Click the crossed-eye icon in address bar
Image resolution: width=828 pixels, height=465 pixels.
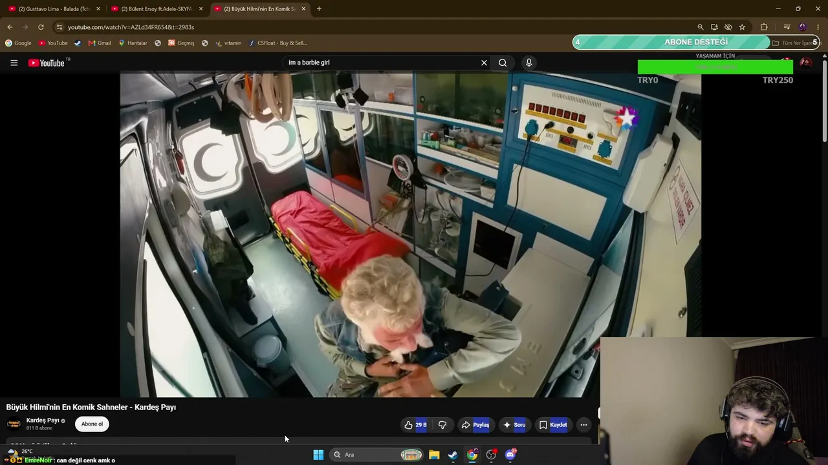click(728, 27)
